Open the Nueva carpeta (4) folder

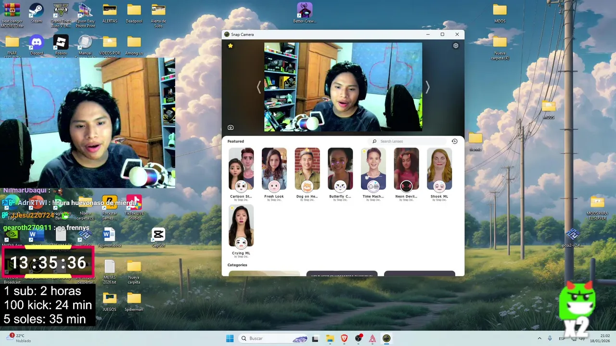click(x=500, y=48)
